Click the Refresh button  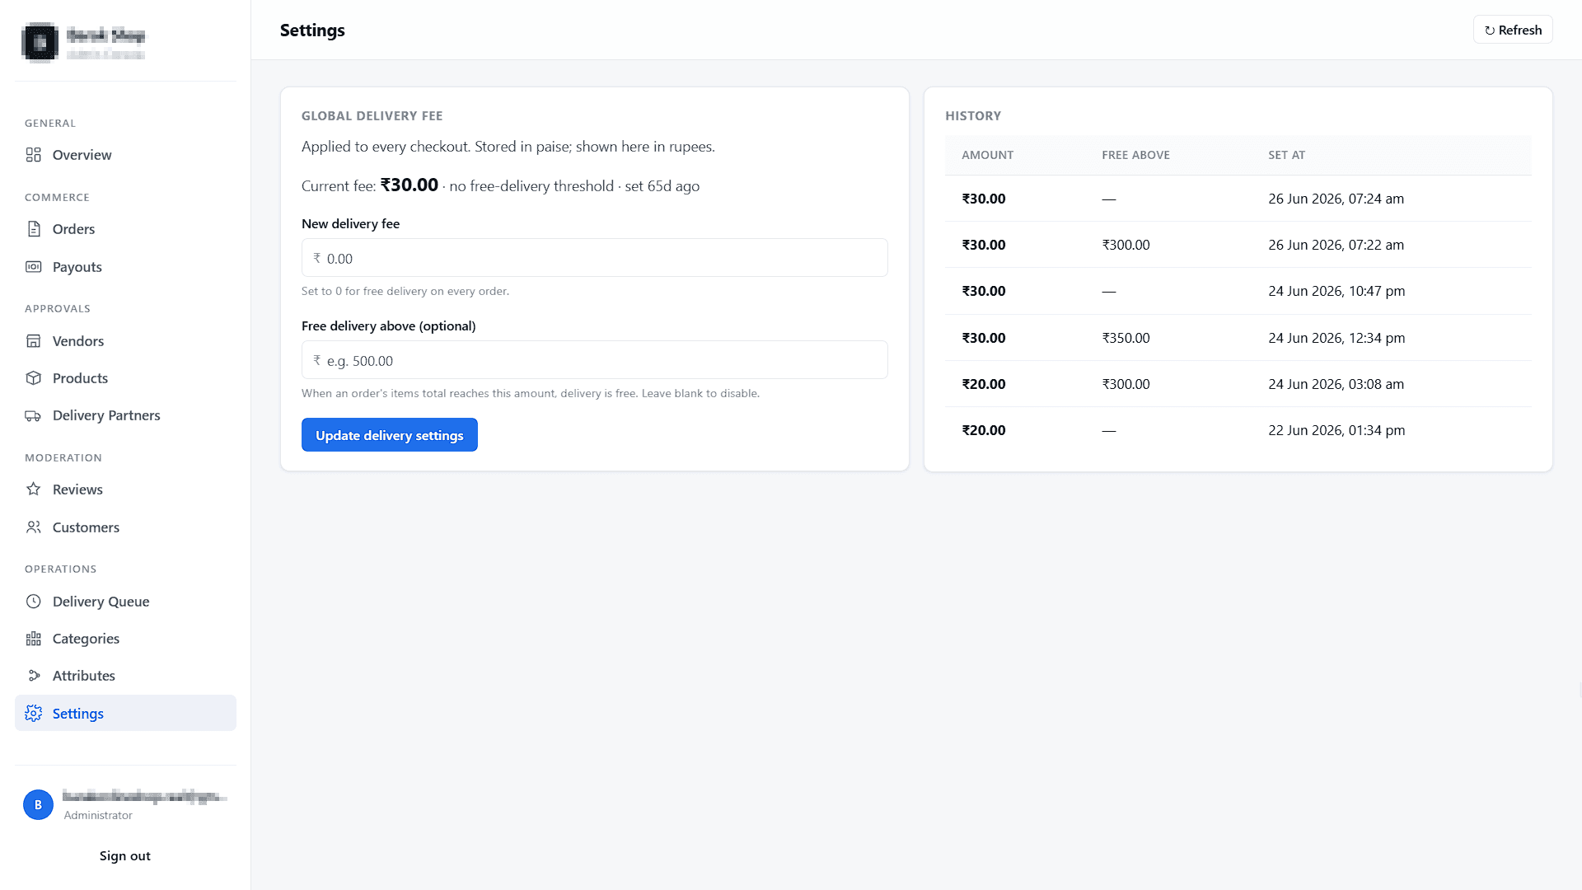[x=1513, y=30]
